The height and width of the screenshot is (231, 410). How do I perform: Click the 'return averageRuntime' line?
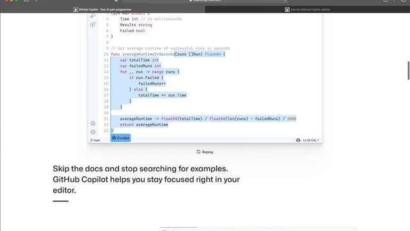coord(143,124)
